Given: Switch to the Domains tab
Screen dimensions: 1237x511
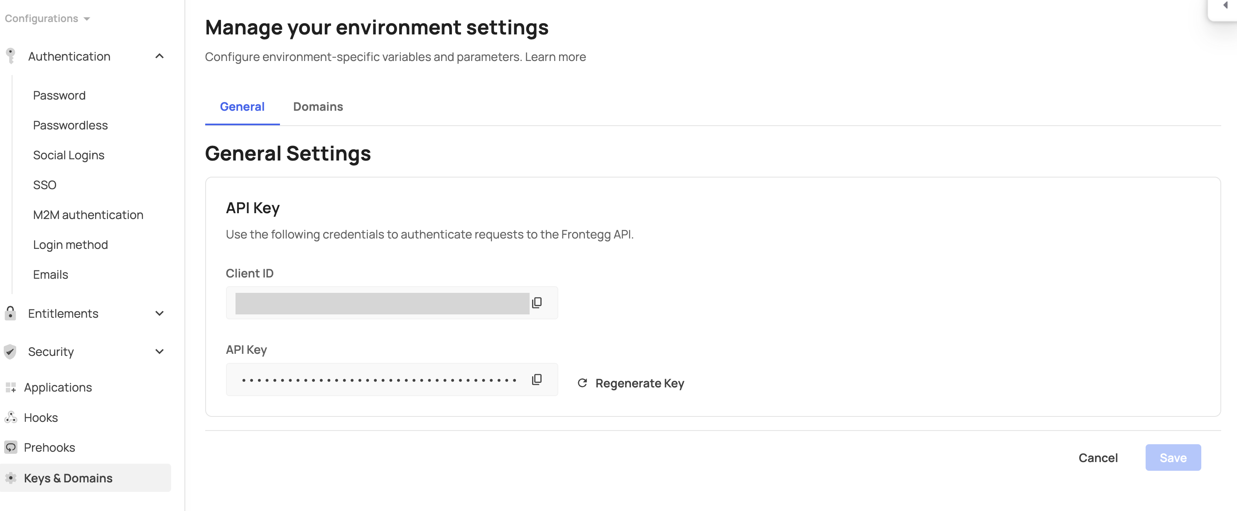Looking at the screenshot, I should (x=318, y=107).
